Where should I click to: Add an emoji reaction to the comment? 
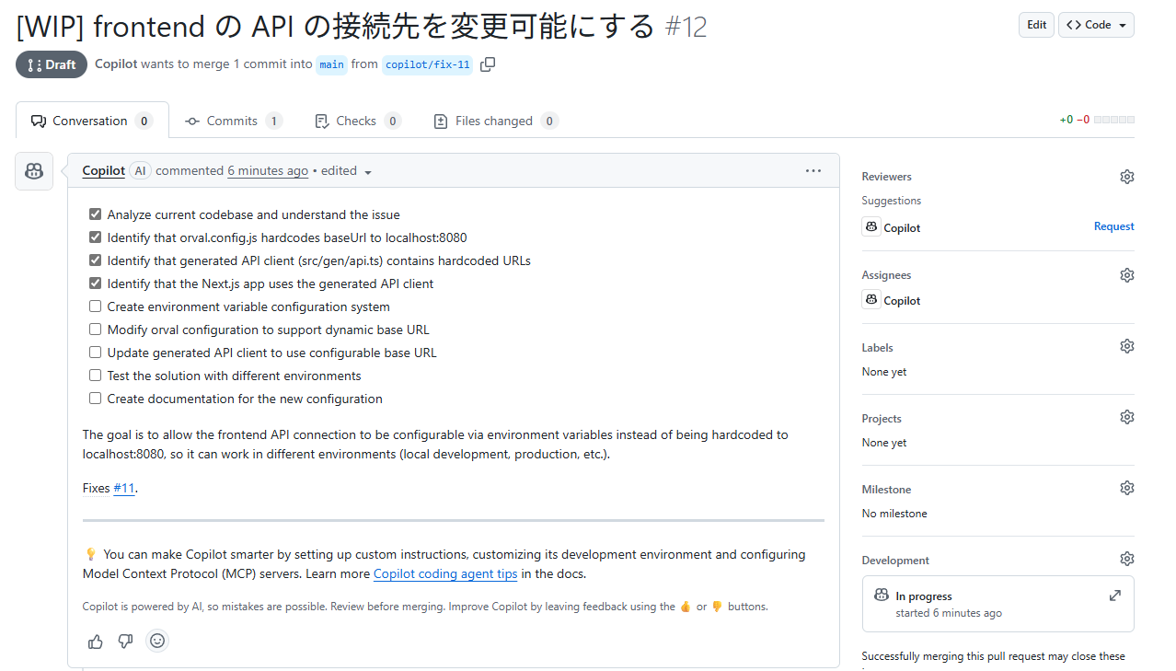point(157,641)
